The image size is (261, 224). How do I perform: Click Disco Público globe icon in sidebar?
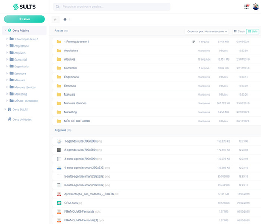coord(9,30)
